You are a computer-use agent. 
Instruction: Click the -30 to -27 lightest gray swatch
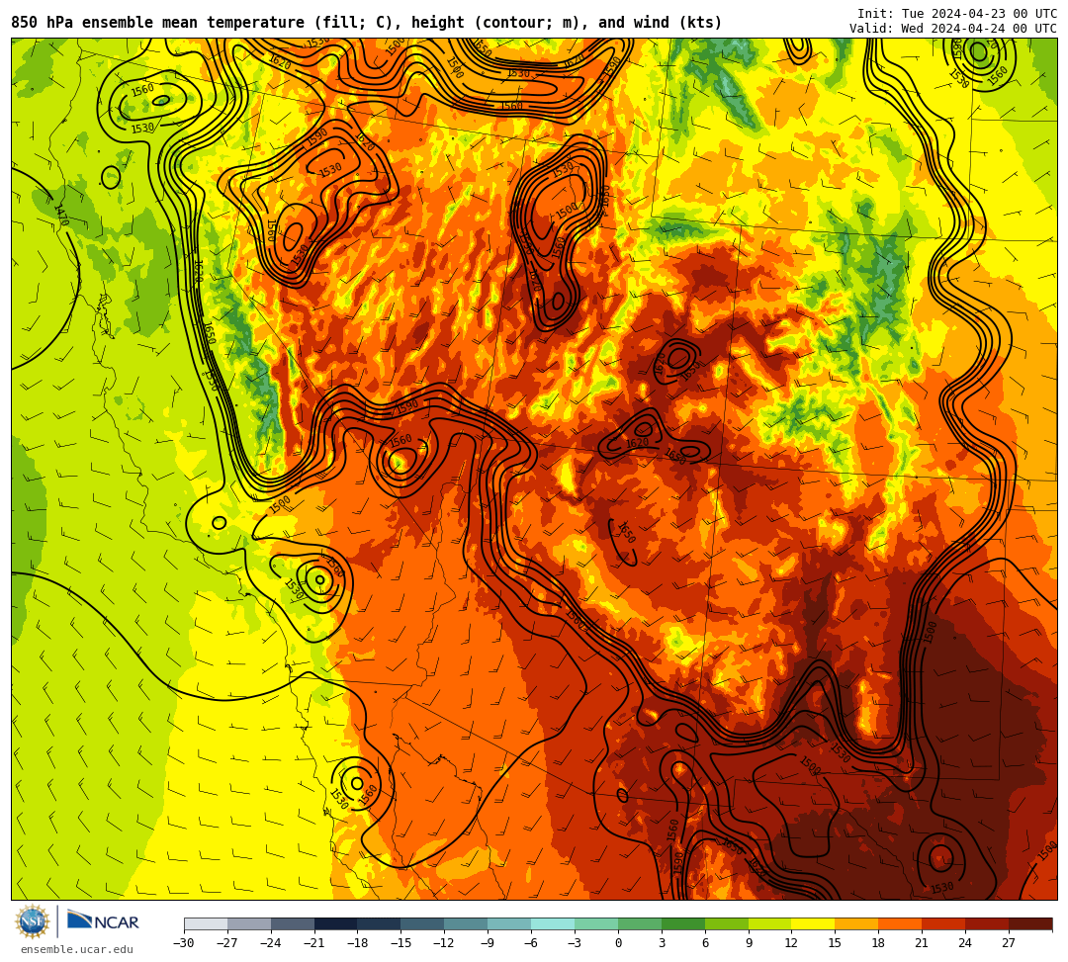click(x=206, y=923)
